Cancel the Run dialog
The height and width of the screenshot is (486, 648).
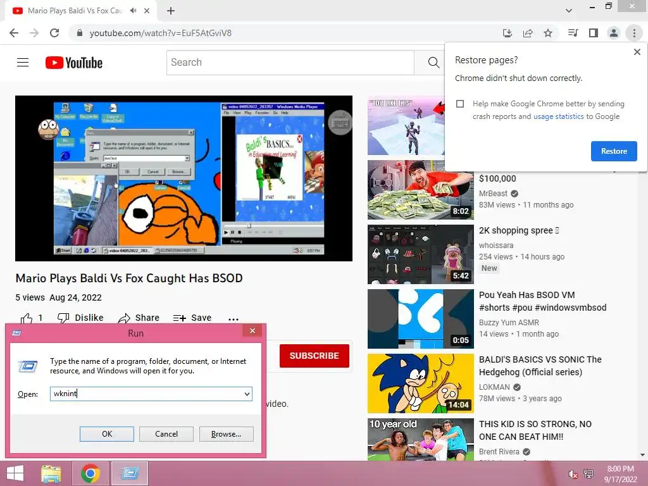click(x=166, y=434)
